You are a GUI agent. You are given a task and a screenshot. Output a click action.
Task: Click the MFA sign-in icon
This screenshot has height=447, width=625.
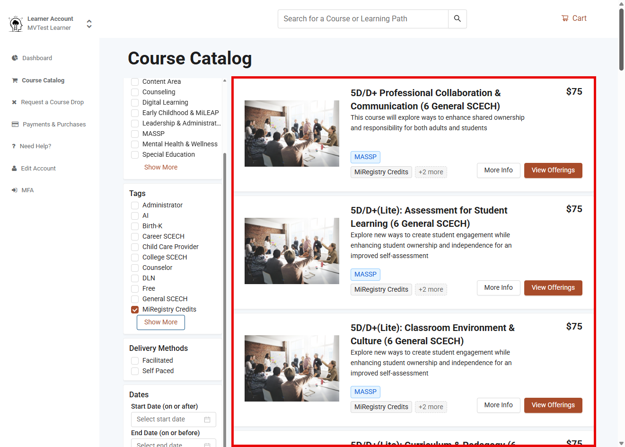point(14,190)
